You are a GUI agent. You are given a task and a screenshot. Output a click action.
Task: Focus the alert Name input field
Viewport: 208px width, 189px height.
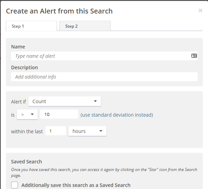pos(100,56)
